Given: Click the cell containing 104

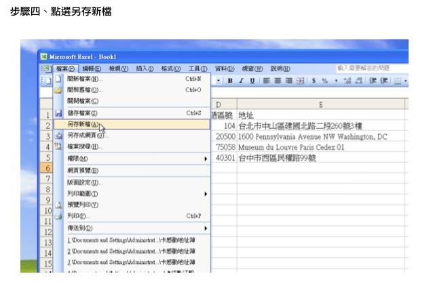Looking at the screenshot, I should (x=224, y=125).
